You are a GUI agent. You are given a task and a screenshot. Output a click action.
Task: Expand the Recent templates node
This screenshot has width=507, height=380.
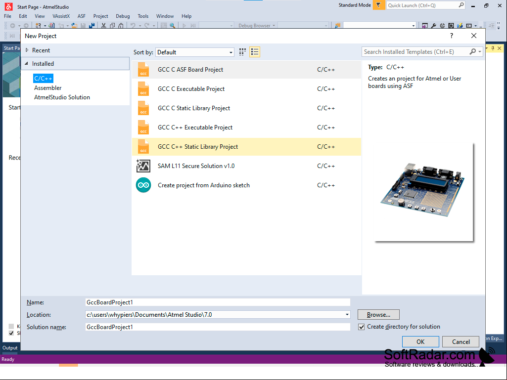click(27, 50)
